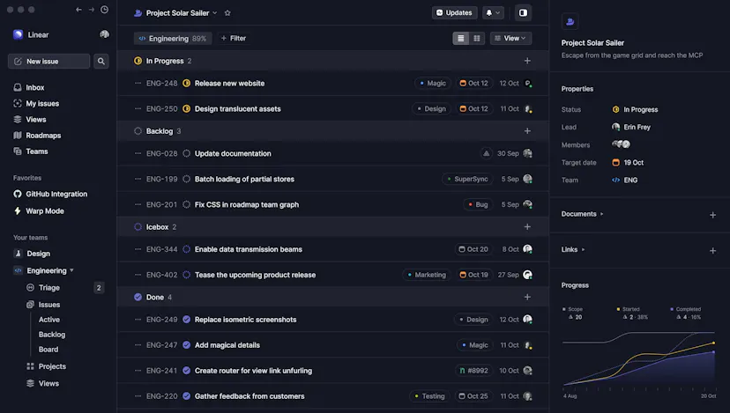Change backlog status circle of ENG-028
Image resolution: width=730 pixels, height=413 pixels.
click(186, 153)
